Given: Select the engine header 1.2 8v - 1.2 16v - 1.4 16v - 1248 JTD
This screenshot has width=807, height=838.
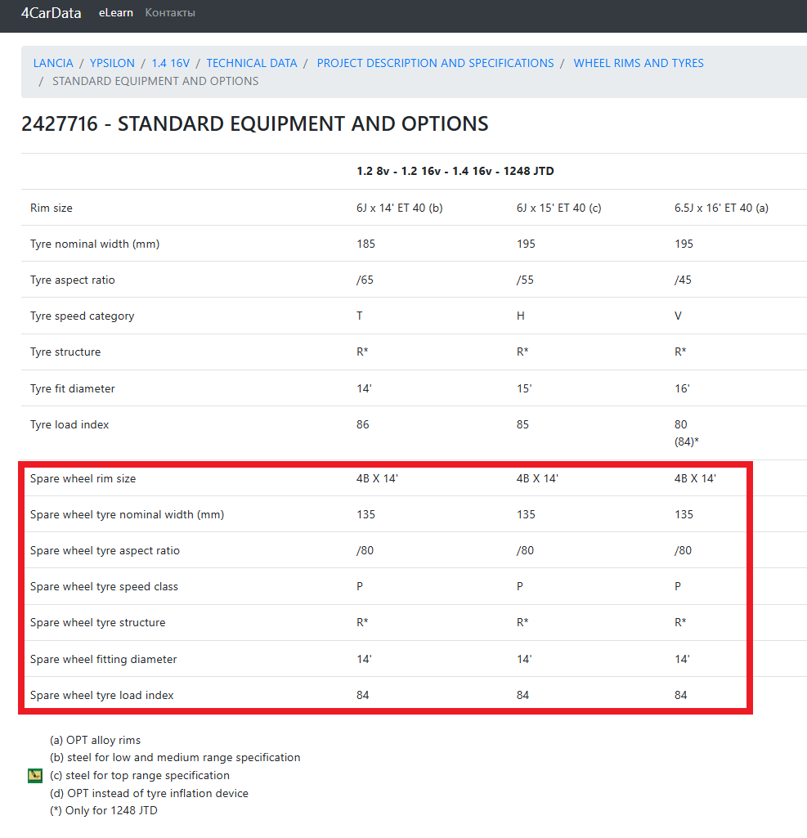Looking at the screenshot, I should [455, 171].
